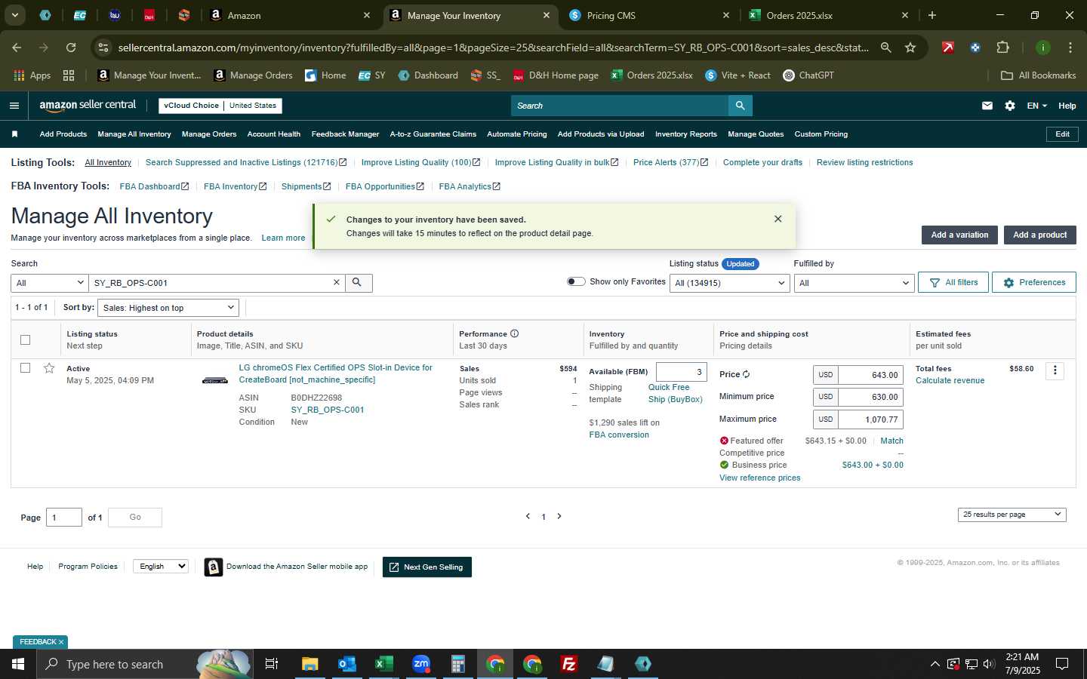1087x679 pixels.
Task: Click the Match price link
Action: pyautogui.click(x=891, y=441)
